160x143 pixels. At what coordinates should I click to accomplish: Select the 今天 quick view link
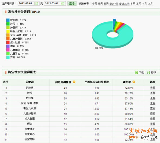[x=94, y=4]
